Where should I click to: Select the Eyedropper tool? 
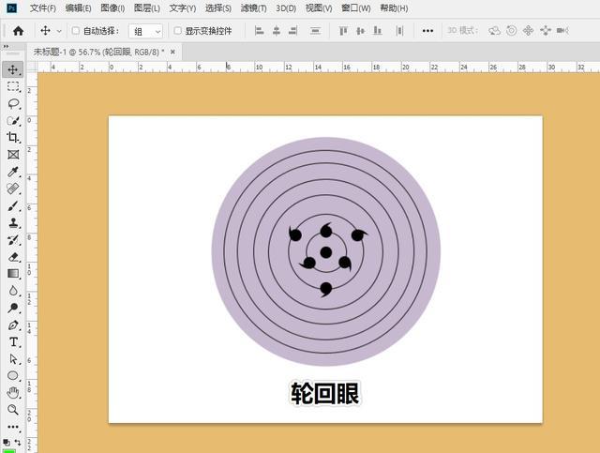[x=13, y=172]
